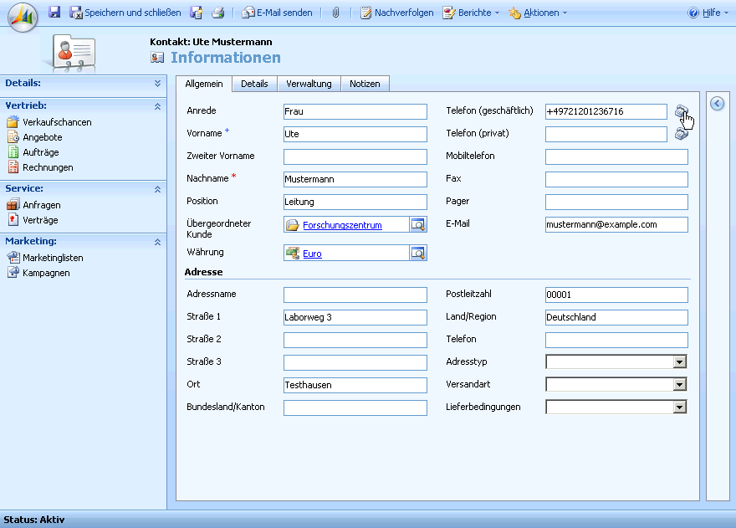736x528 pixels.
Task: Click the Status: Aktiv status text
Action: click(x=34, y=520)
